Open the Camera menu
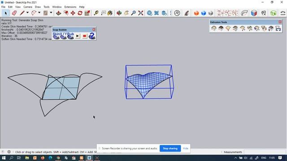The image size is (287, 161). point(28,7)
